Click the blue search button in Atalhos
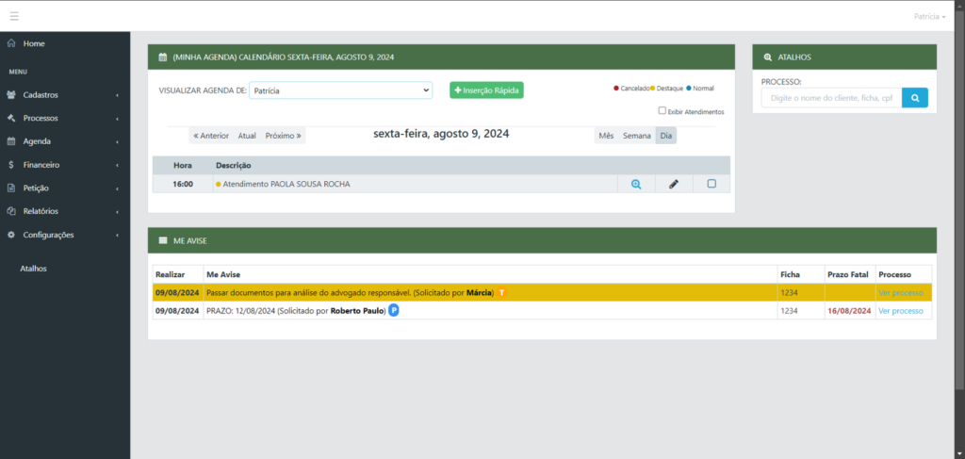Viewport: 965px width, 459px height. pos(914,97)
